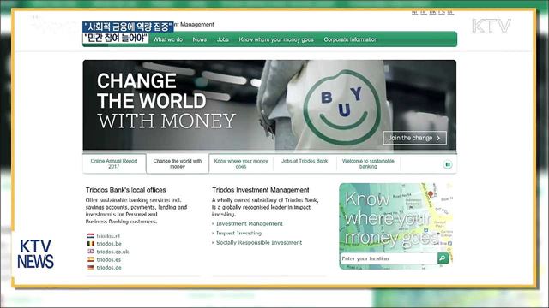Open the News menu item

coord(199,39)
